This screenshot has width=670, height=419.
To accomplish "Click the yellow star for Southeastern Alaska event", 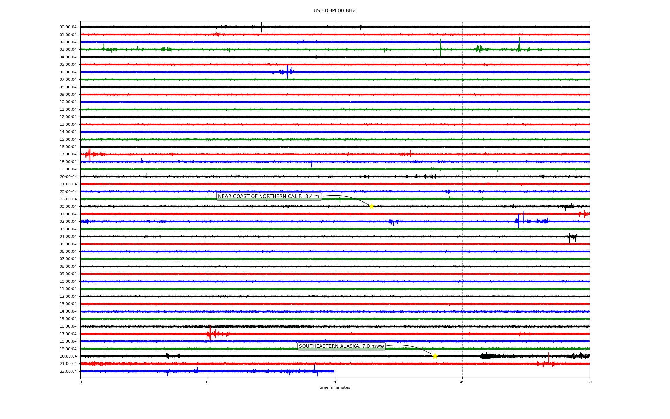I will [x=435, y=356].
